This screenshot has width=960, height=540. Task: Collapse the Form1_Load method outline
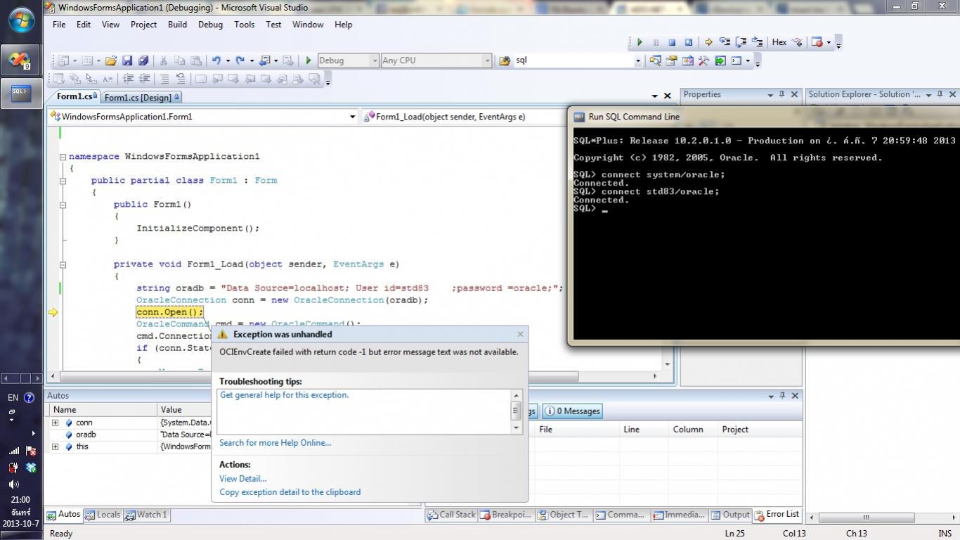pyautogui.click(x=63, y=264)
